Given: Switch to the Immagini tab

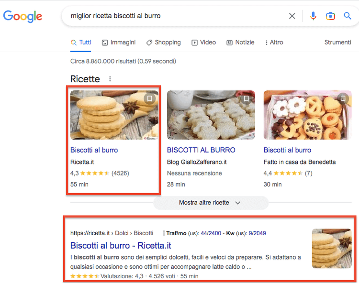Looking at the screenshot, I should [x=119, y=43].
